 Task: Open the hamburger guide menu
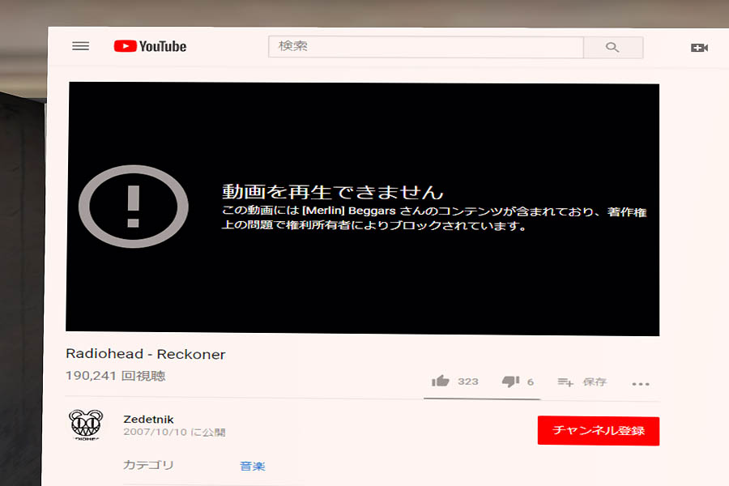[x=80, y=46]
